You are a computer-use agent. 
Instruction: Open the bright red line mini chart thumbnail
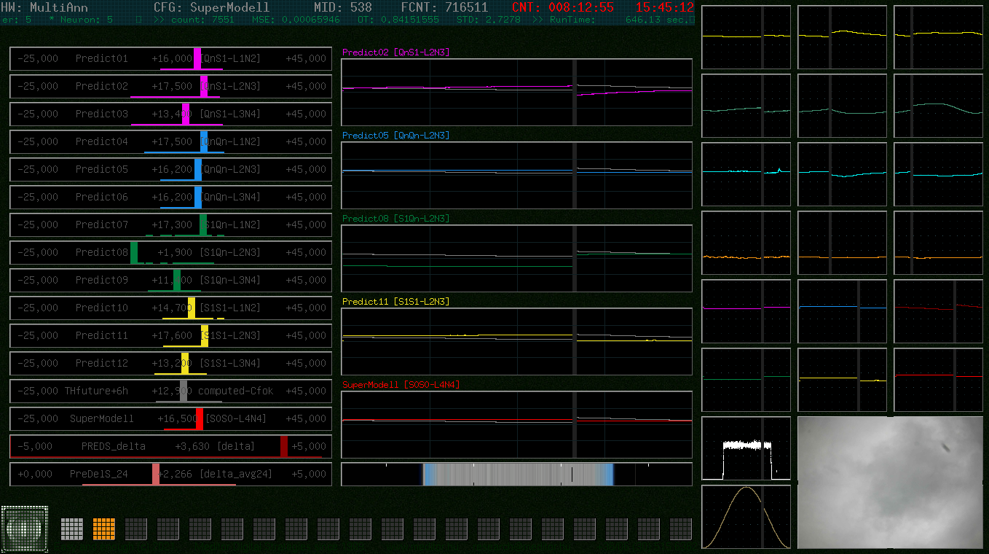tap(938, 380)
